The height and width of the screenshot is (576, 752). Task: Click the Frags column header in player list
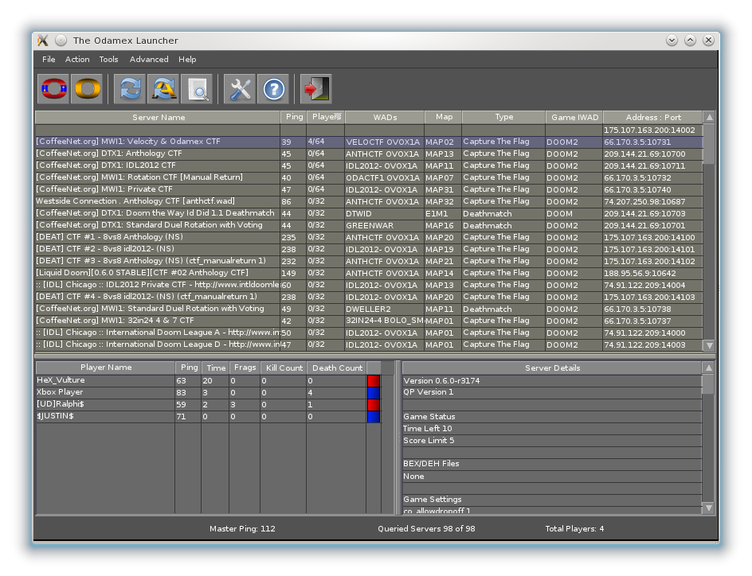tap(245, 368)
